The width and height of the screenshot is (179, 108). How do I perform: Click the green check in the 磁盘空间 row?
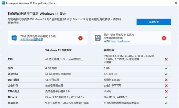coord(166,74)
